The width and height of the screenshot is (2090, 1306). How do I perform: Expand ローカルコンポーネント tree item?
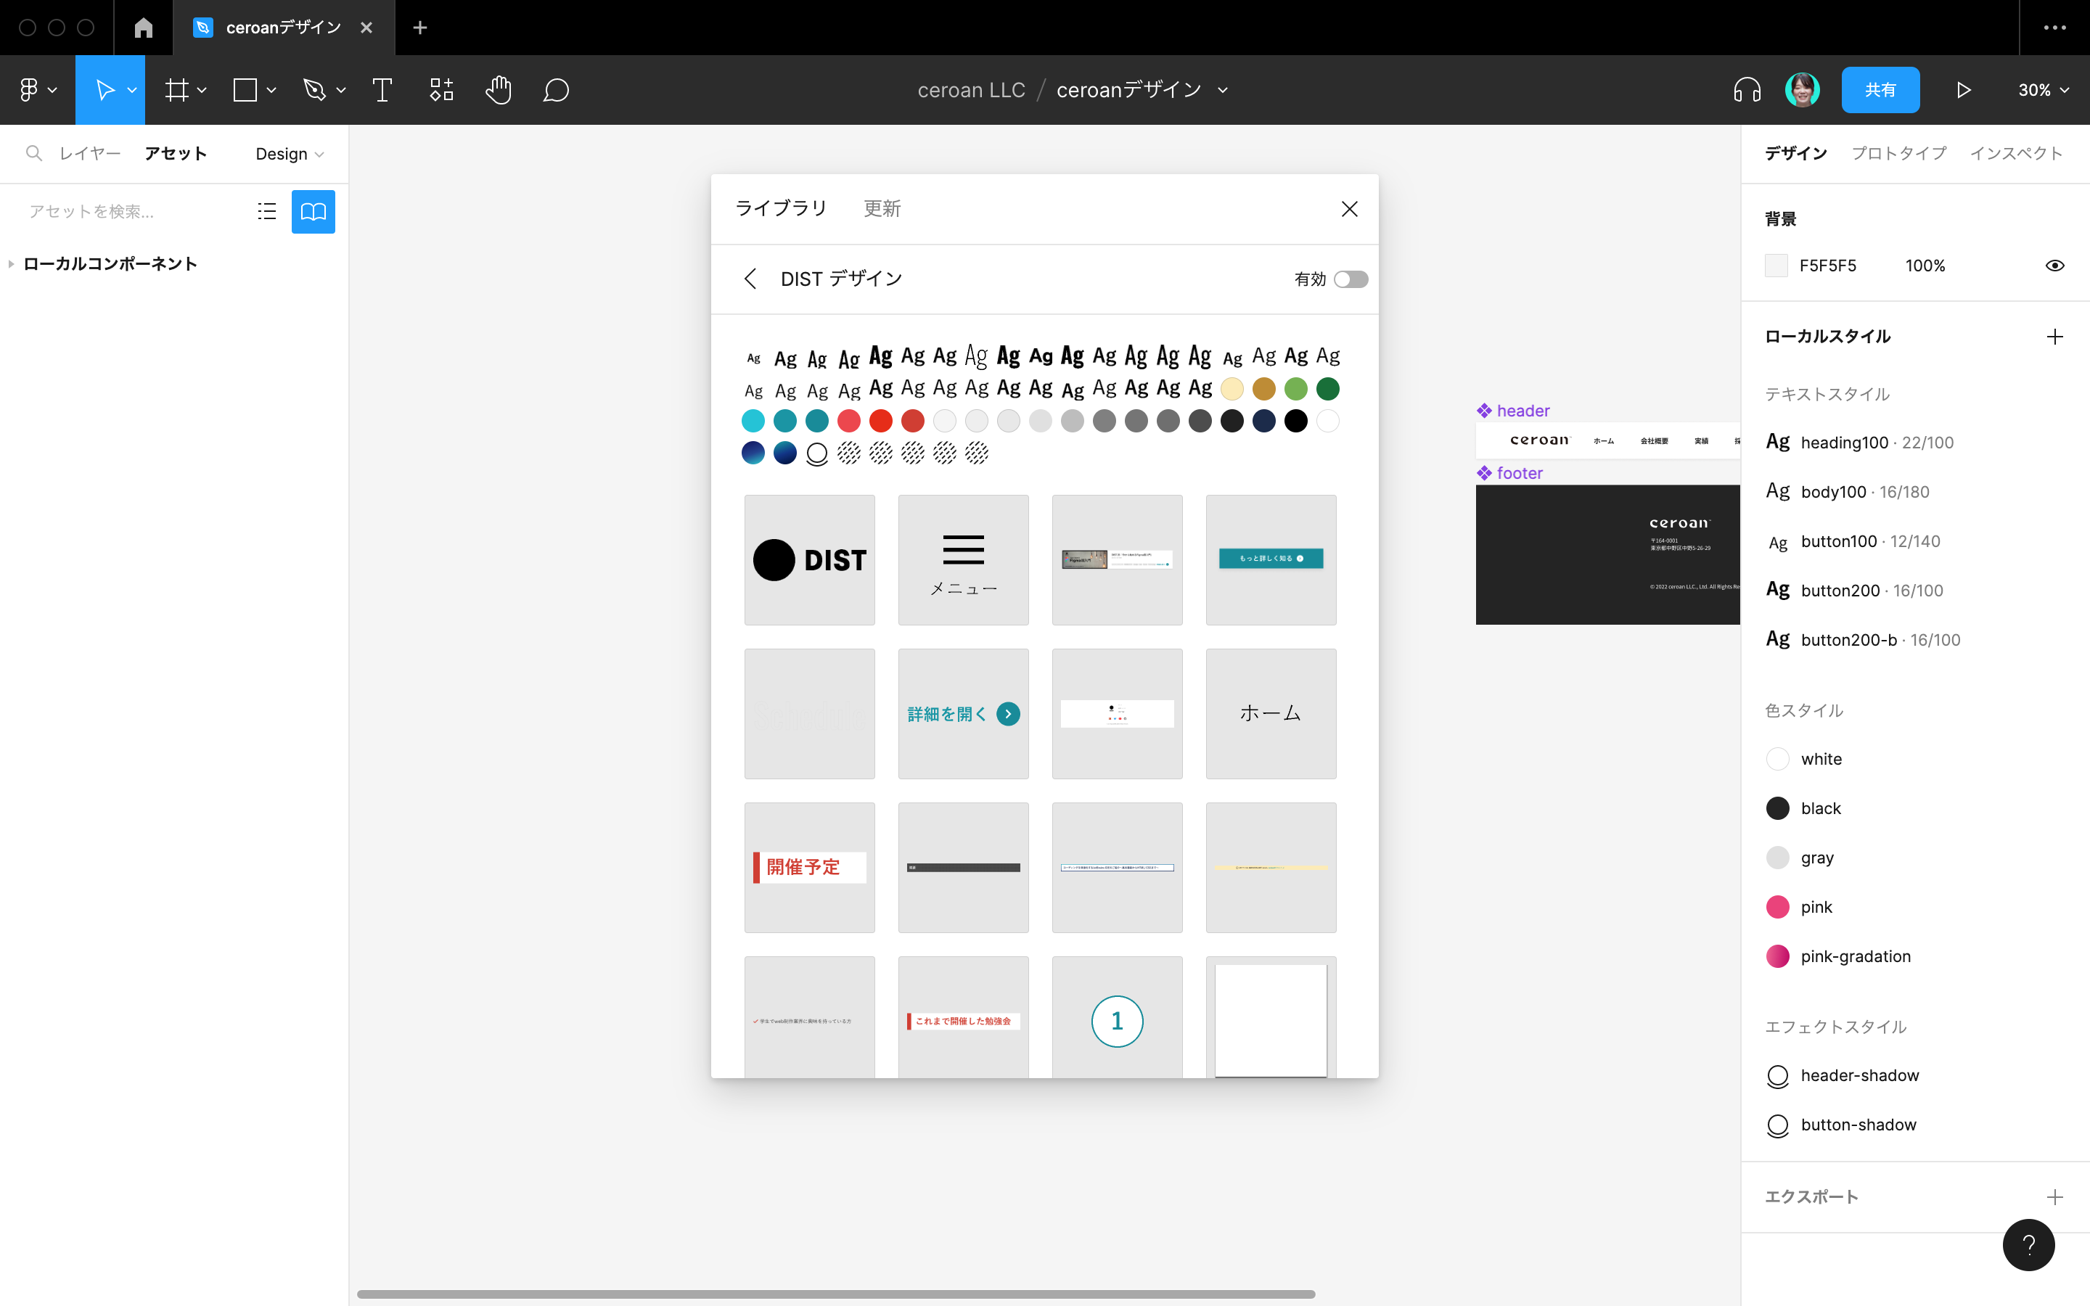[12, 263]
